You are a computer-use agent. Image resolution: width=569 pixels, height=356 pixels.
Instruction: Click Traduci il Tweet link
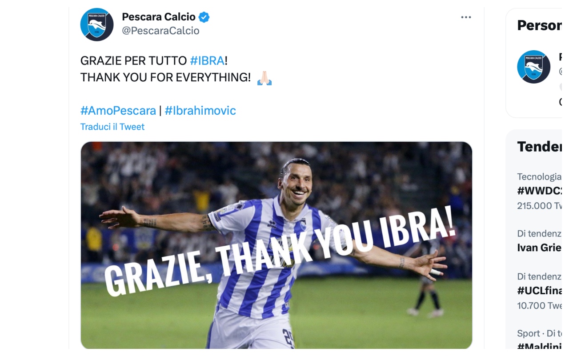pyautogui.click(x=112, y=127)
